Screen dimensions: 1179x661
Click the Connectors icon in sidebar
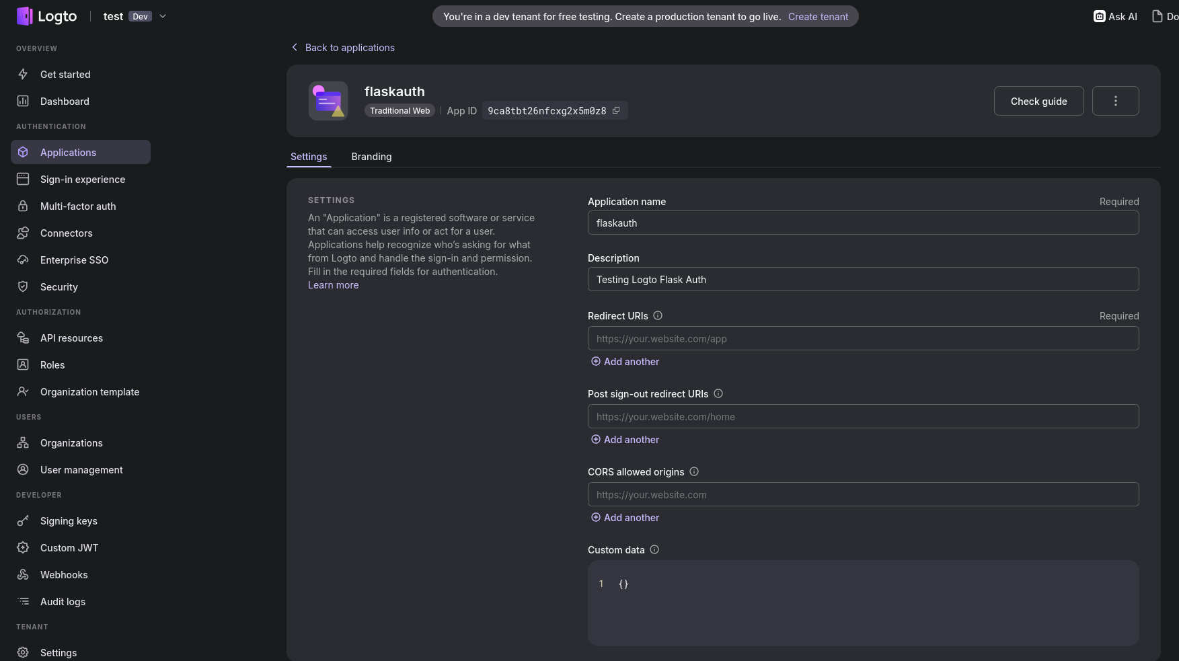[23, 233]
